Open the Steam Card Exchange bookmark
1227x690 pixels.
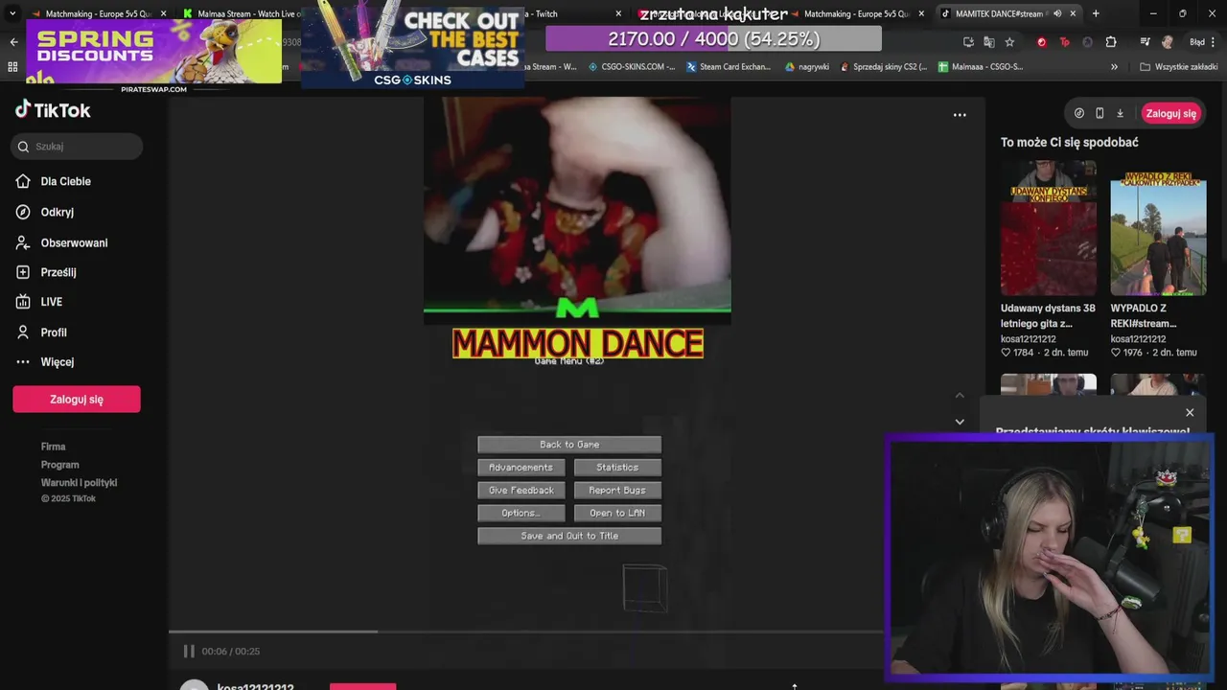(x=729, y=67)
